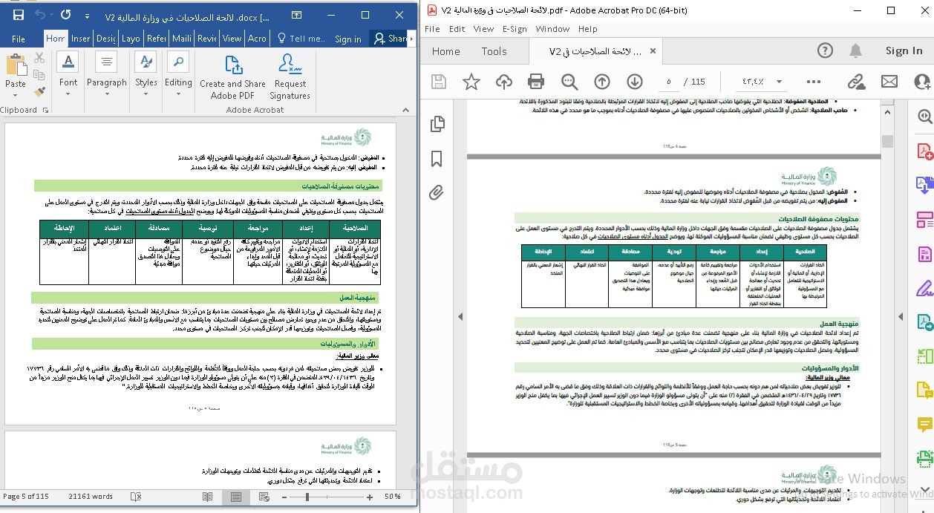Open the Edit menu in Acrobat
Viewport: 934px width, 513px height.
[457, 29]
